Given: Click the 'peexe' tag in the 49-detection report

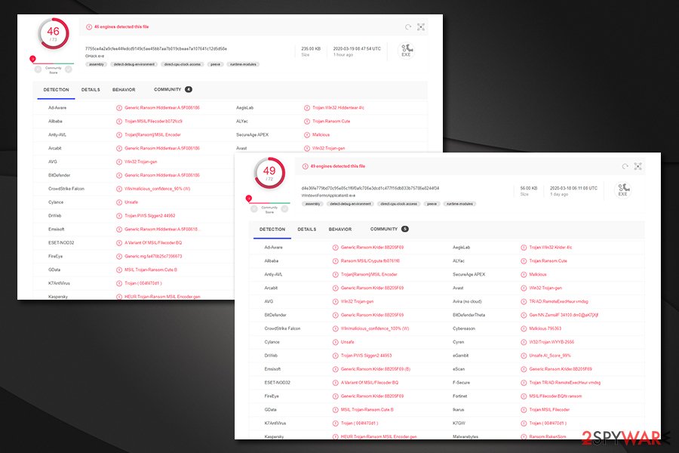Looking at the screenshot, I should tap(432, 204).
